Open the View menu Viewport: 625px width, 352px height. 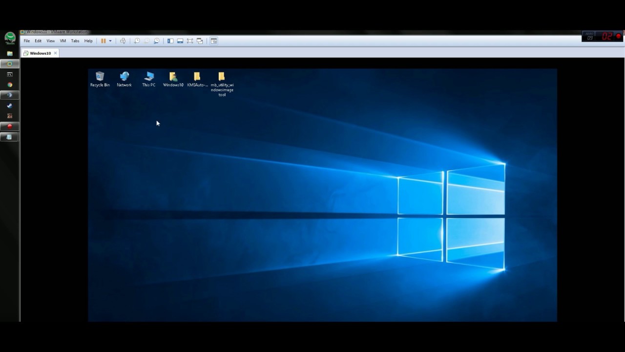click(50, 41)
